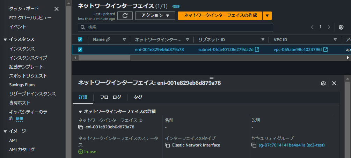Open the orange create-button dropdown arrow
The height and width of the screenshot is (158, 351).
click(x=267, y=16)
